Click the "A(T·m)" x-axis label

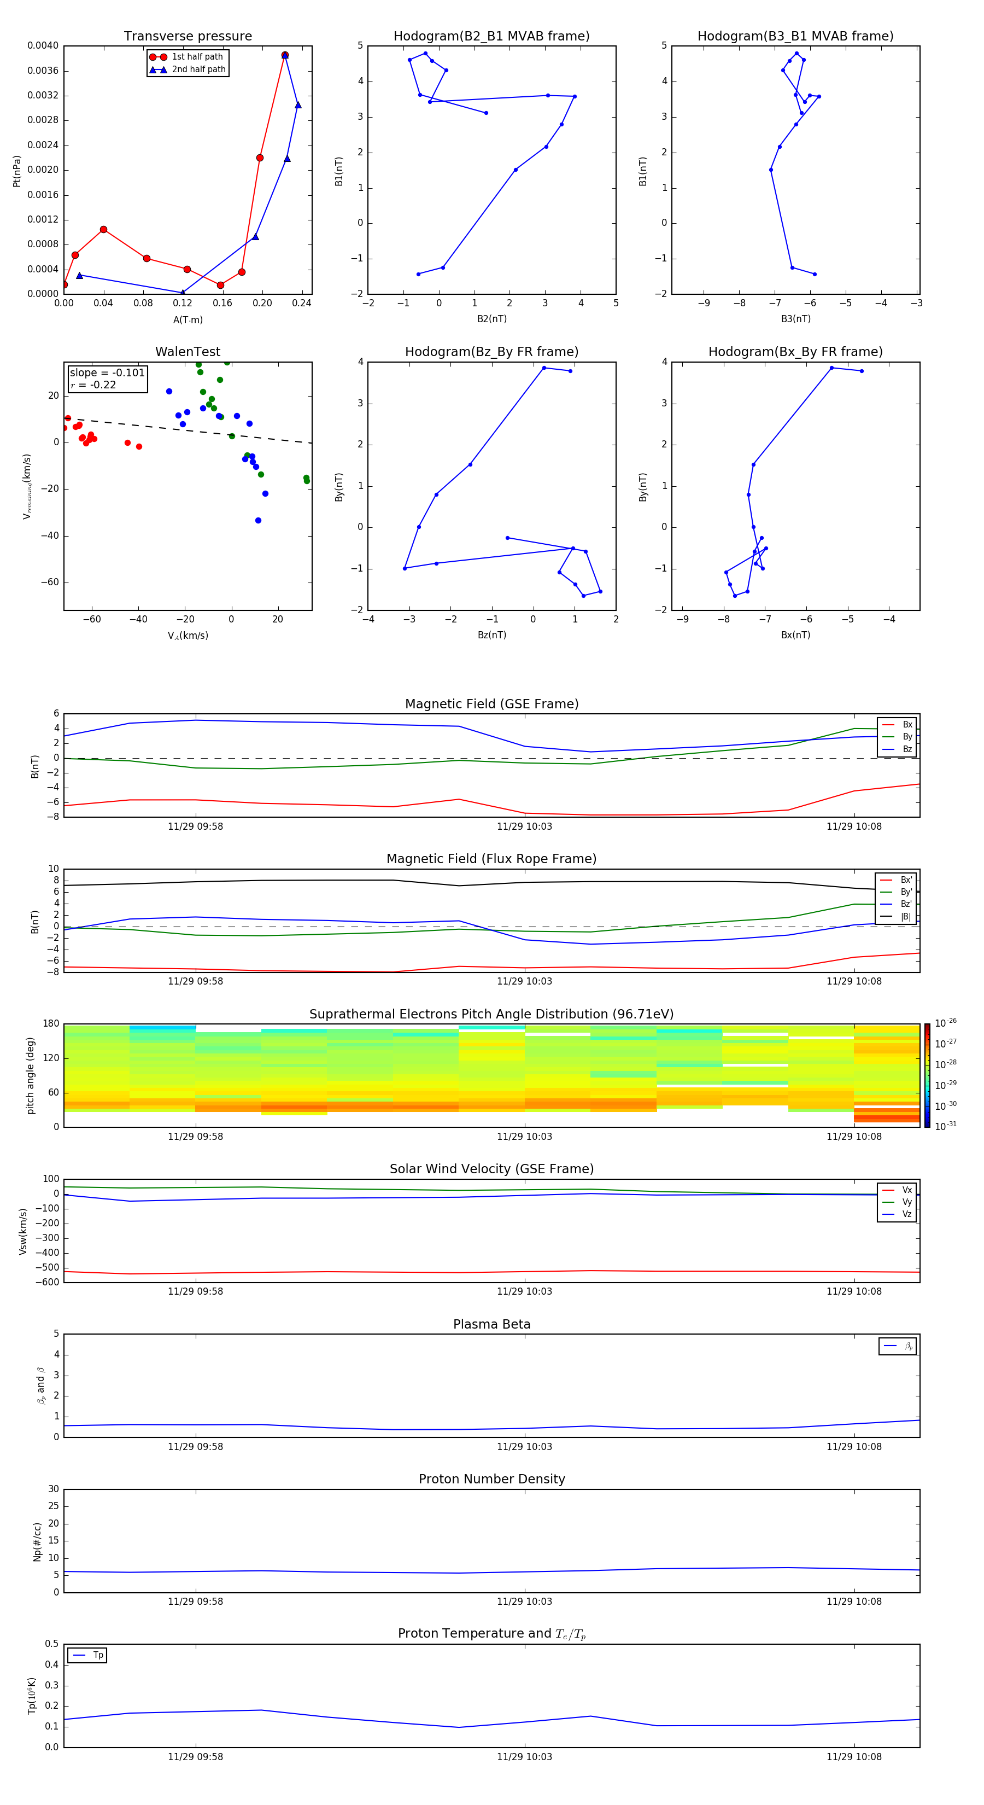pyautogui.click(x=188, y=319)
